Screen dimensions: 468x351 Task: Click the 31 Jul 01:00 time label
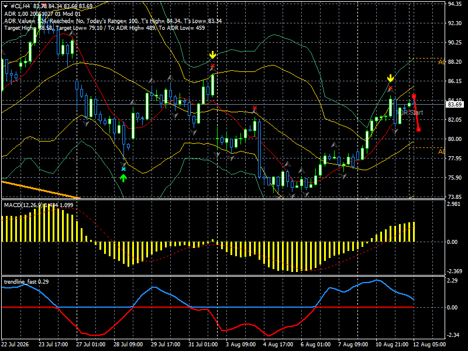[x=203, y=344]
